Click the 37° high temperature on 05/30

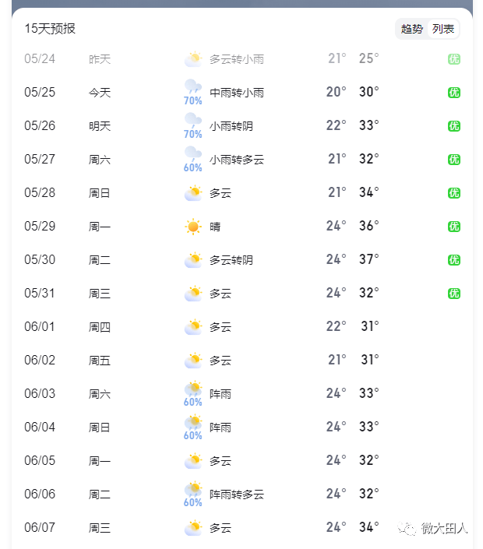[x=368, y=259]
